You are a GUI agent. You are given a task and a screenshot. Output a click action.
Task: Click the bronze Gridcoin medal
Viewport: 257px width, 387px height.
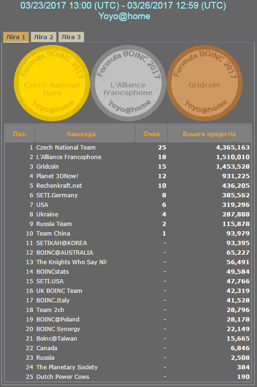(x=205, y=83)
